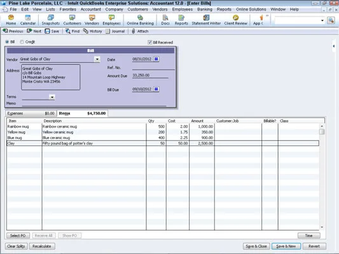339x254 pixels.
Task: Open the Vendors menu
Action: click(160, 10)
